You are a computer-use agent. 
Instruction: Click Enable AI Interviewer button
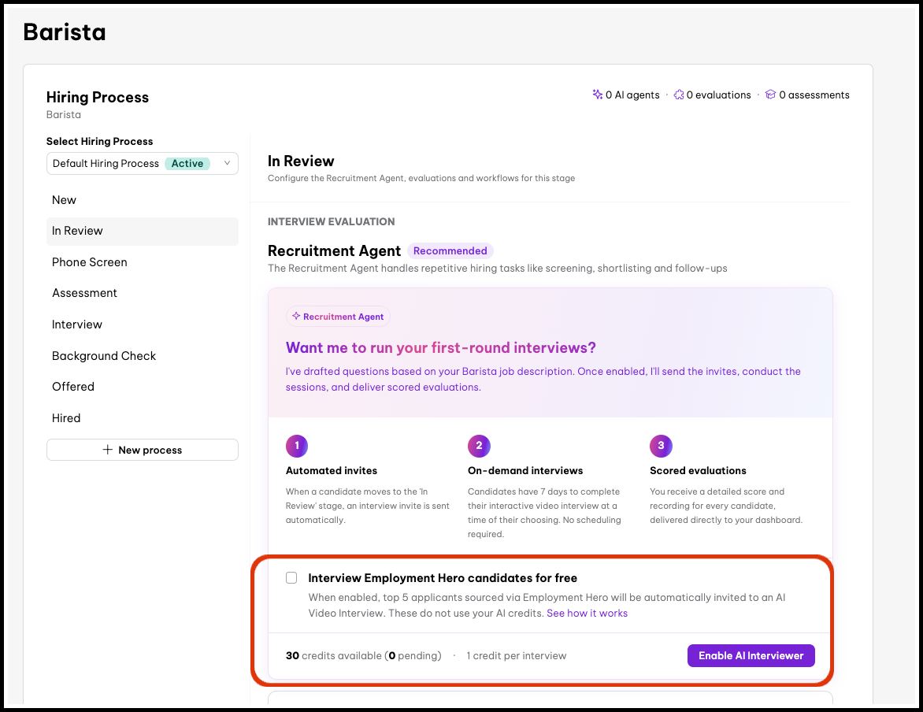coord(751,655)
